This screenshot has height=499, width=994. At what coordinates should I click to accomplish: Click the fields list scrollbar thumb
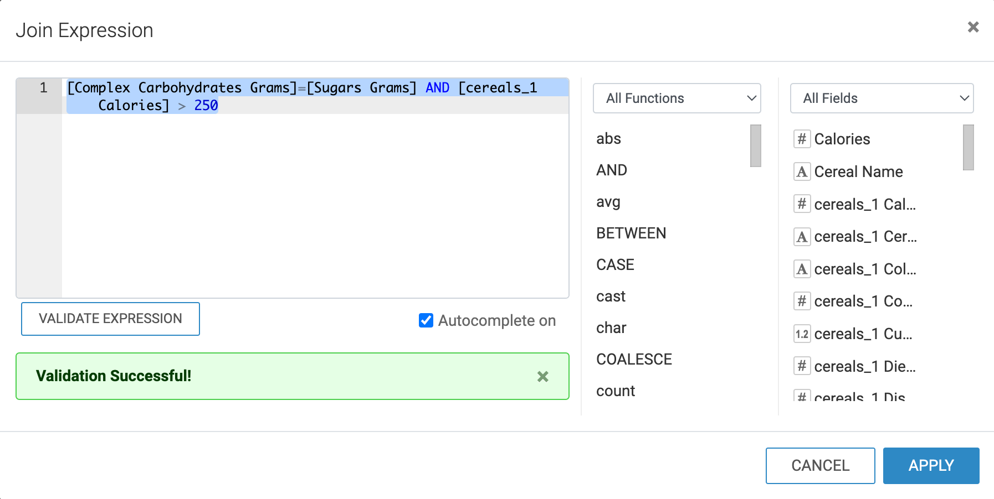pos(968,147)
